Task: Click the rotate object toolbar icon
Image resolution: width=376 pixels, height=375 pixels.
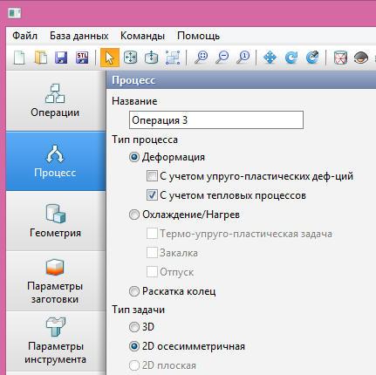Action: pyautogui.click(x=151, y=58)
